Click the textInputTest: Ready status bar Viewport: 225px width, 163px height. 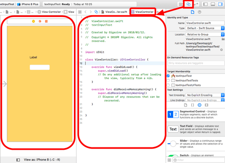click(x=89, y=4)
